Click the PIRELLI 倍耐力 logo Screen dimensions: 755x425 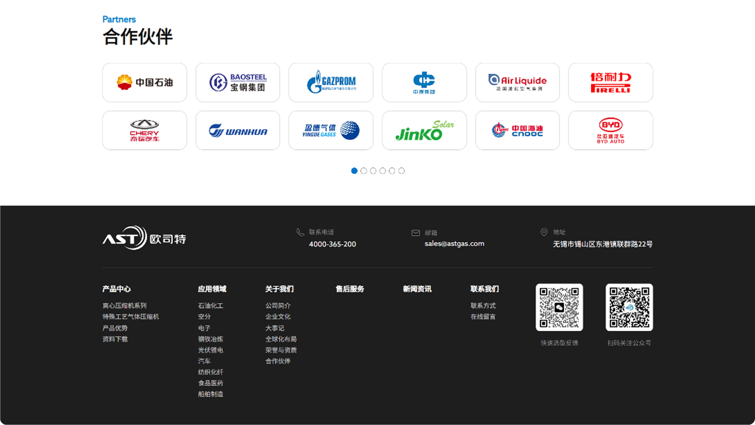pos(611,82)
